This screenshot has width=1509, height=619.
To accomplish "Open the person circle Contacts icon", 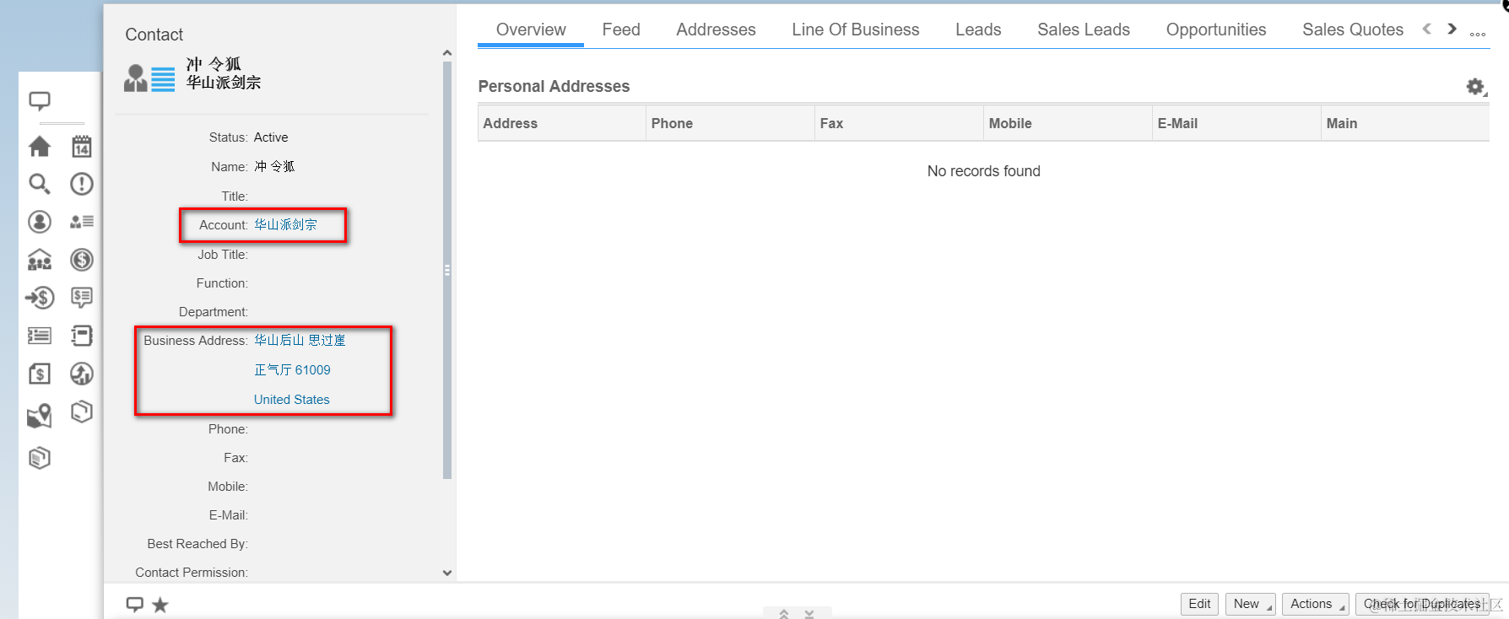I will (40, 222).
